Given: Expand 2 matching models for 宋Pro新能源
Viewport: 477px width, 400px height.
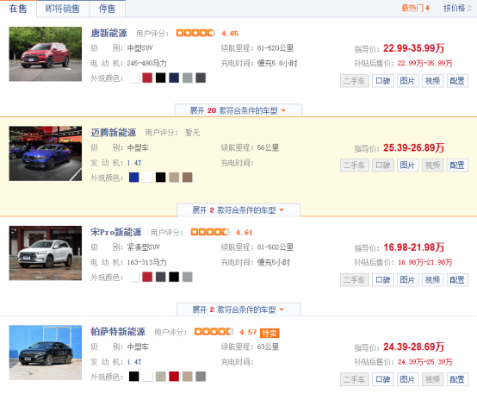Looking at the screenshot, I should tap(238, 309).
